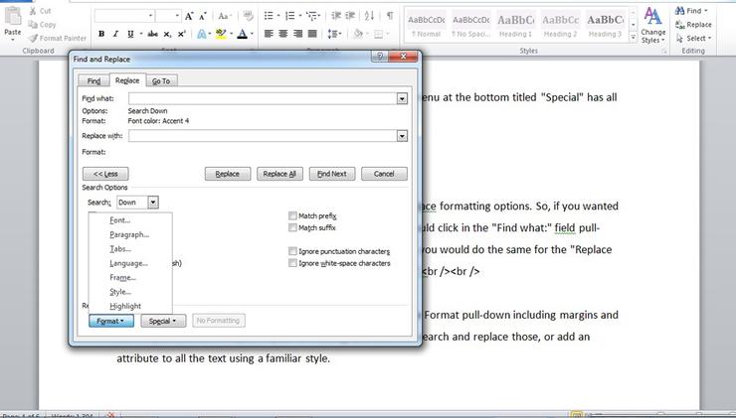Click the Show/Hide paragraph marks icon
The image size is (736, 418).
point(390,16)
